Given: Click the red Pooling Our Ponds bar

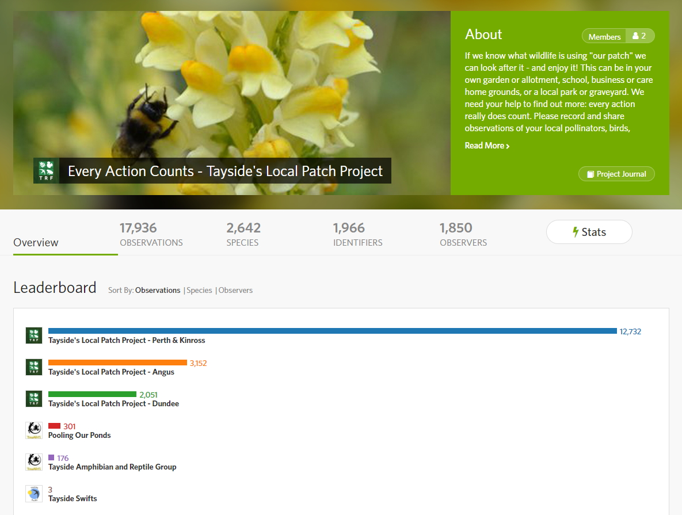Looking at the screenshot, I should (x=54, y=426).
